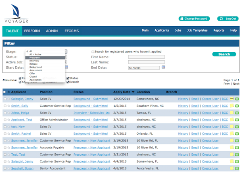Sort by Apply Date column arrow
This screenshot has height=182, width=242.
tap(133, 92)
